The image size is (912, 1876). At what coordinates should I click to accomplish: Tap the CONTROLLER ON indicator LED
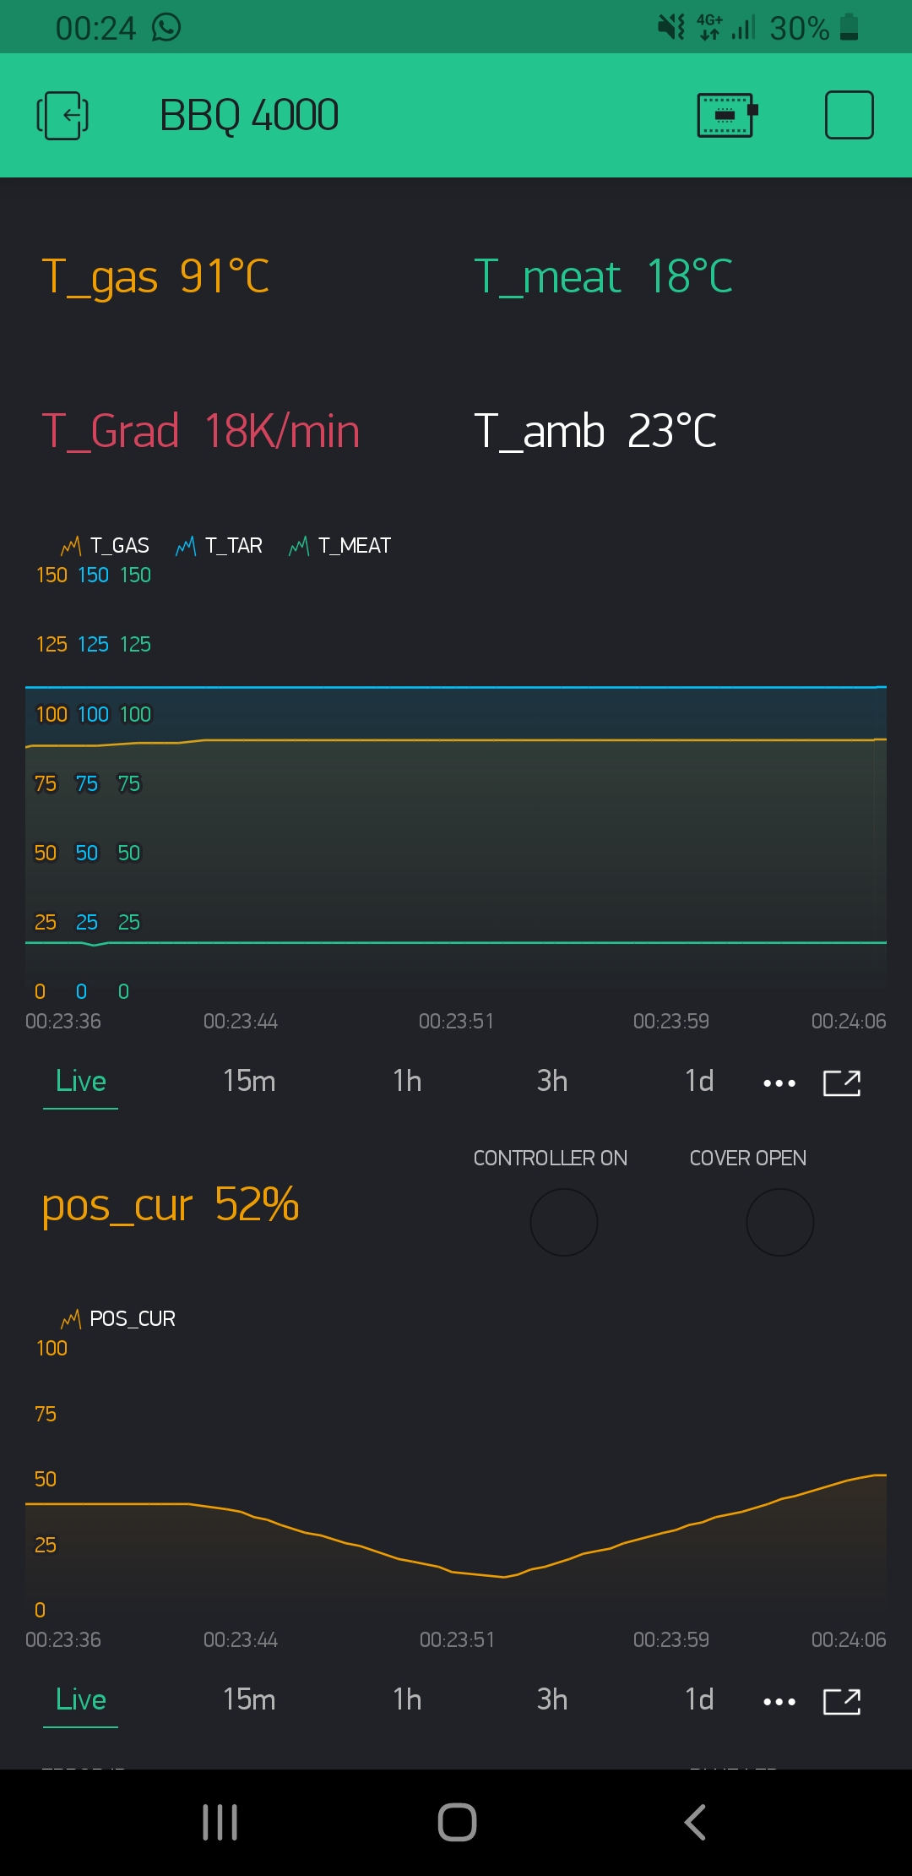pyautogui.click(x=563, y=1222)
